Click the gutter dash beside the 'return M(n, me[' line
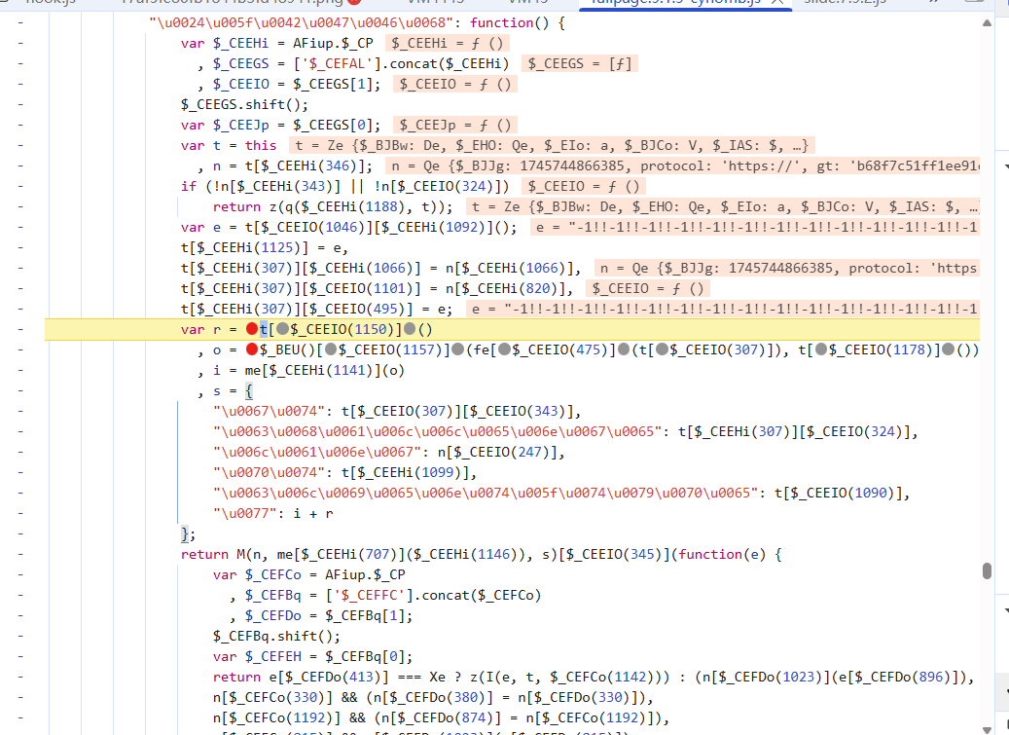This screenshot has width=1009, height=735. (x=20, y=554)
